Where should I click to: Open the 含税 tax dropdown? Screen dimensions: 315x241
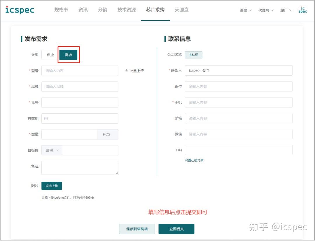[x=51, y=150]
